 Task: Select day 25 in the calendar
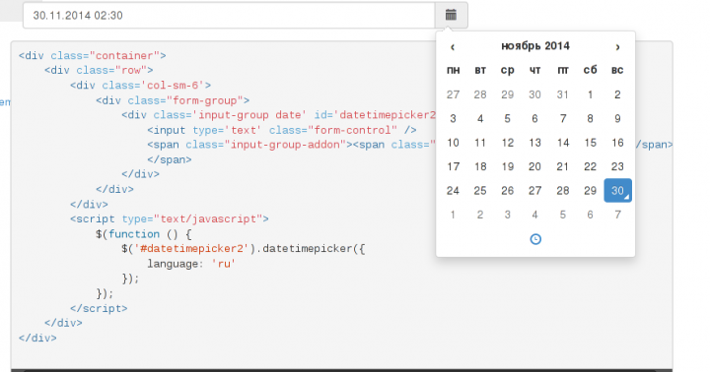(x=480, y=190)
